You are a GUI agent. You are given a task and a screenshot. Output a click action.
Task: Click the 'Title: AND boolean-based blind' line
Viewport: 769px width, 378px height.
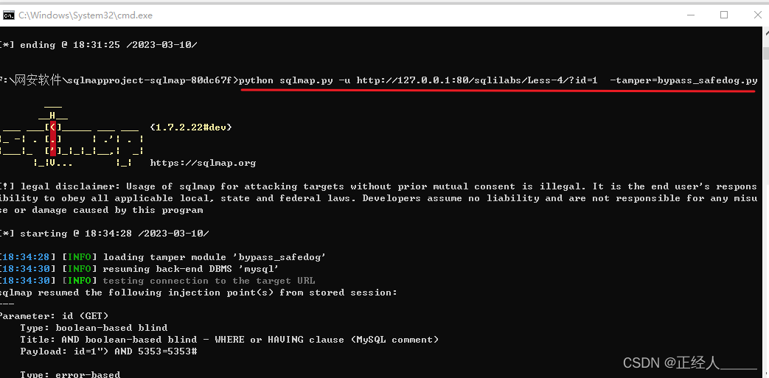coord(229,339)
